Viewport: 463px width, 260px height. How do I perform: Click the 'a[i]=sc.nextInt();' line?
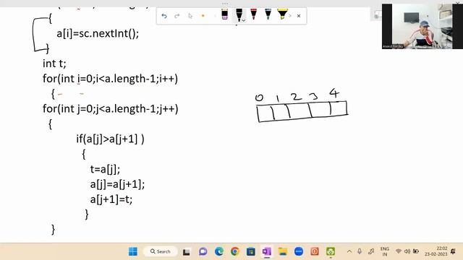click(x=98, y=33)
